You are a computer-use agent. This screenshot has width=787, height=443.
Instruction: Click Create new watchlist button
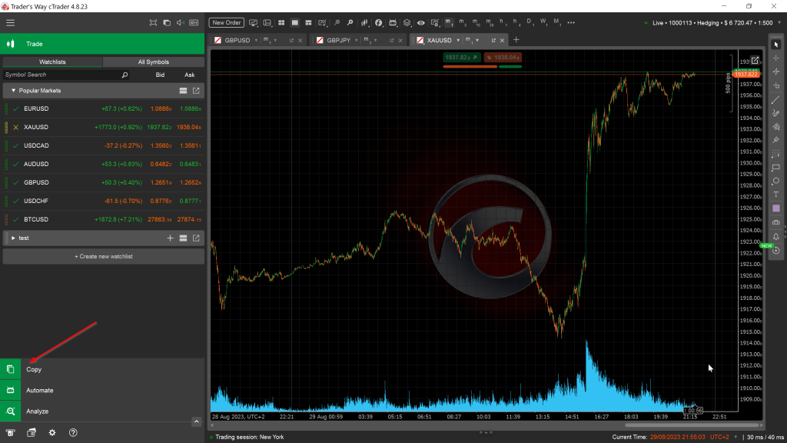click(104, 256)
